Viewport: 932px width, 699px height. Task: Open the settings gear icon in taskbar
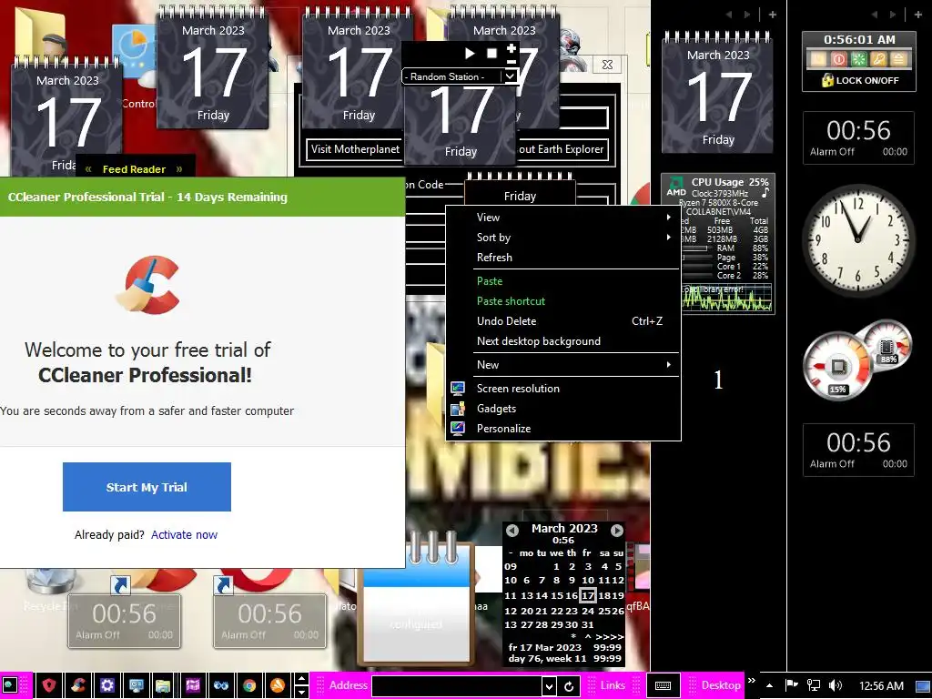(107, 685)
